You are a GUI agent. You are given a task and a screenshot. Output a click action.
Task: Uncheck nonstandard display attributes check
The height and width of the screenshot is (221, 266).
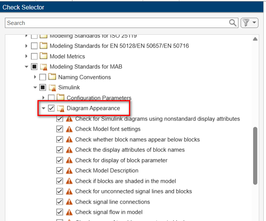coord(59,119)
